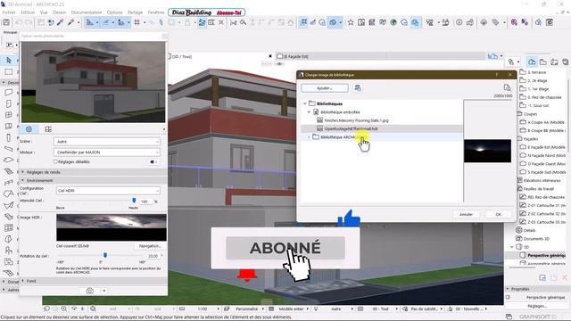
Task: Open the Dessin menu
Action: point(60,12)
